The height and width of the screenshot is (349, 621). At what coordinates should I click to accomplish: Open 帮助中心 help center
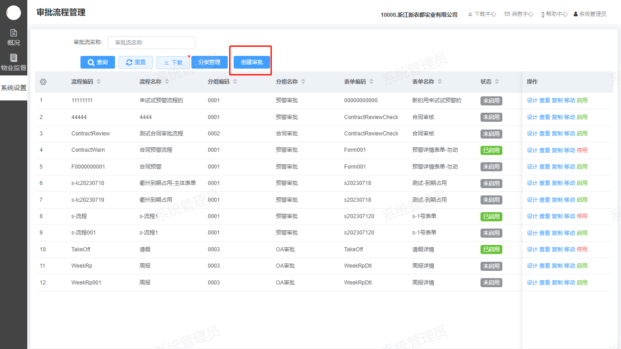click(x=554, y=14)
